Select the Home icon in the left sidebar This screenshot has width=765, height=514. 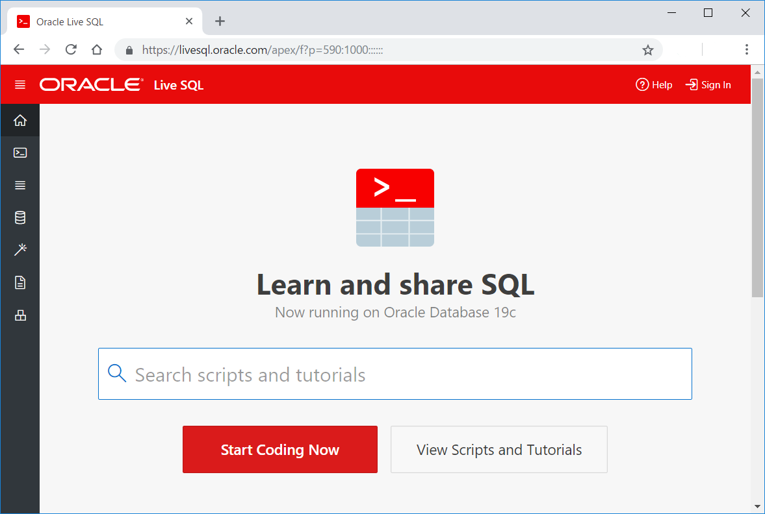(x=19, y=120)
